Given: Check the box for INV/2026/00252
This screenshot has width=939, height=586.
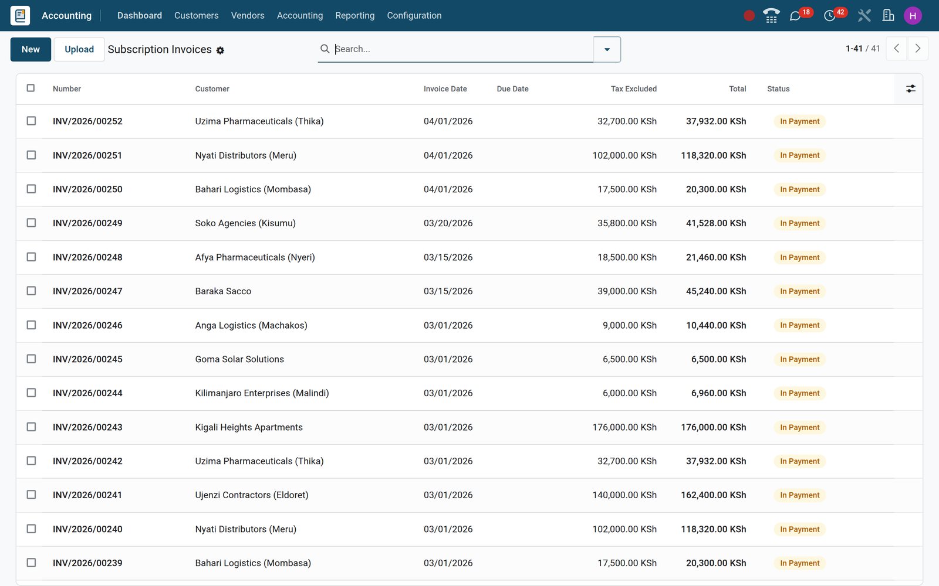Looking at the screenshot, I should click(x=31, y=121).
